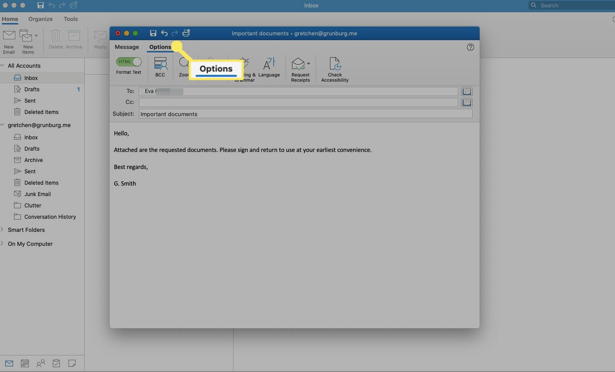Expand the Request Receipts dropdown arrow
The image size is (615, 372).
coord(308,63)
